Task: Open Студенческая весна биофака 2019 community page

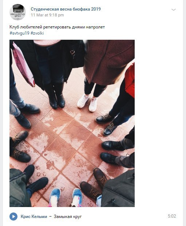Action: pyautogui.click(x=66, y=9)
